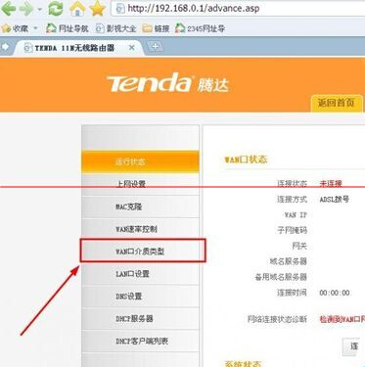The image size is (365, 367).
Task: Open WAN速率控制 in the sidebar
Action: tap(140, 229)
